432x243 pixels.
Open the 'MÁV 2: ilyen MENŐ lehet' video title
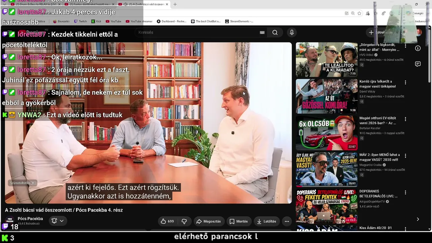pos(380,157)
